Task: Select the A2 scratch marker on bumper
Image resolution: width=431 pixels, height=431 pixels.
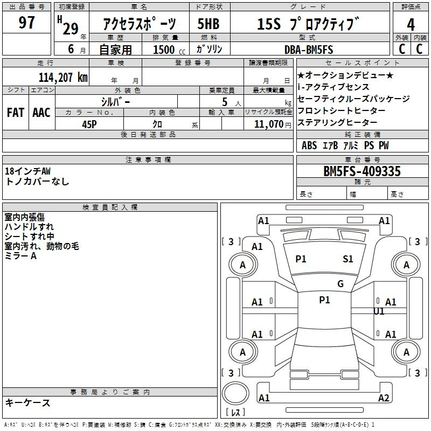Action: point(384,398)
